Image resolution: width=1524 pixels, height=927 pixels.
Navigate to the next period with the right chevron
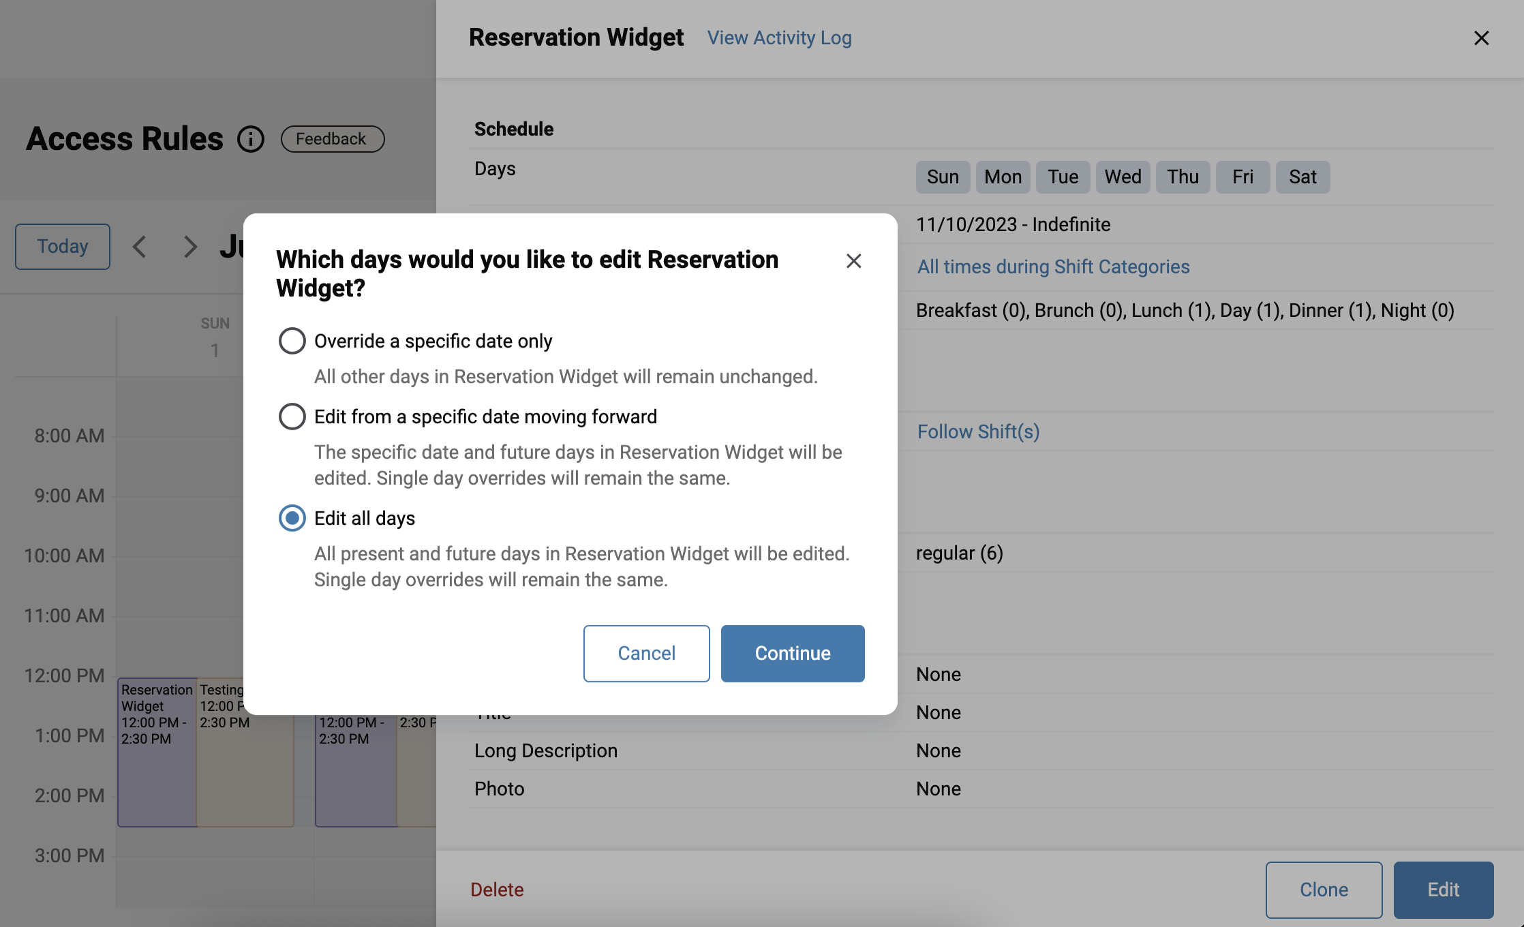coord(190,246)
